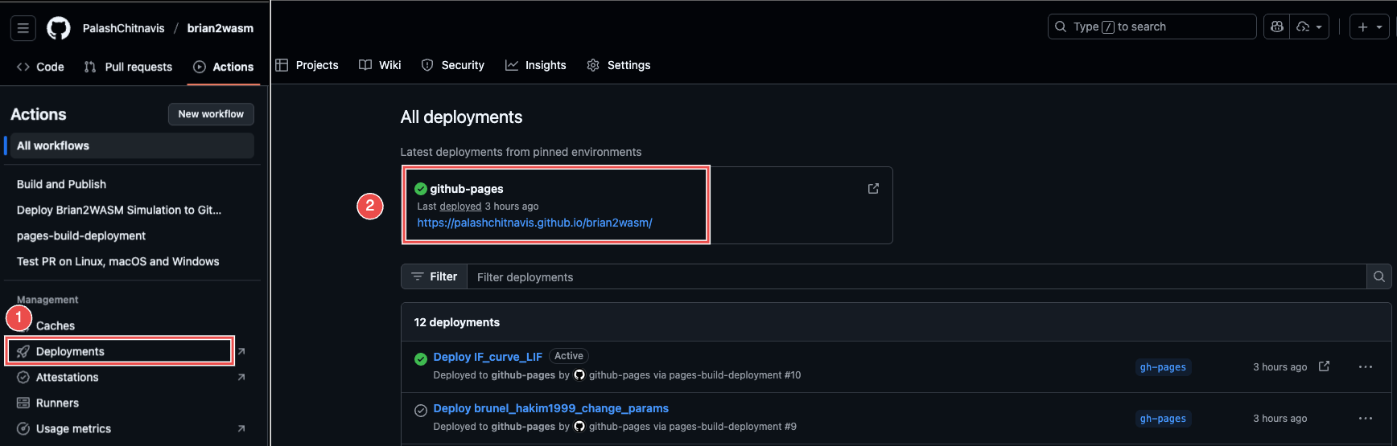
Task: Click external arrow beside Attestations
Action: 241,377
